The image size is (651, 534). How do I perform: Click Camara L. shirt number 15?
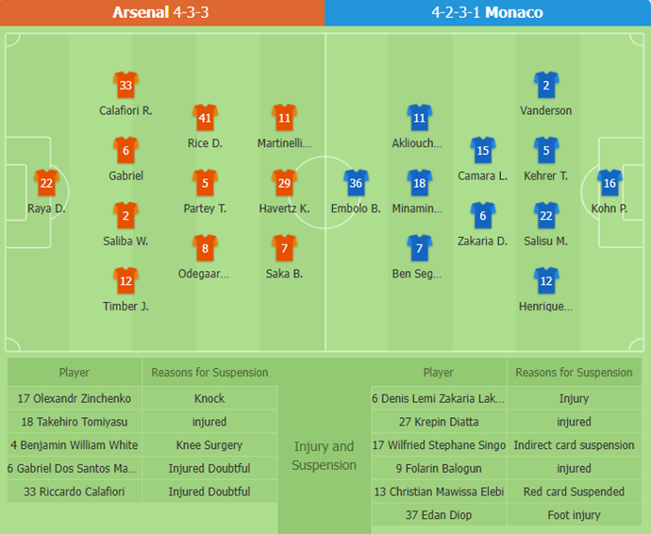click(x=483, y=150)
